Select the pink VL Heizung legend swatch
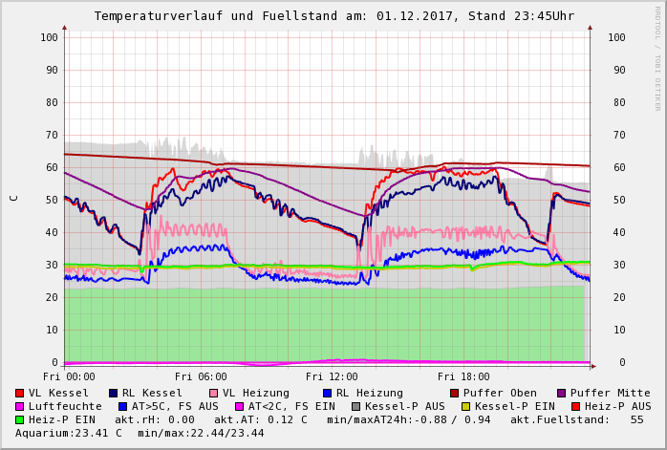The height and width of the screenshot is (450, 667). pyautogui.click(x=214, y=393)
